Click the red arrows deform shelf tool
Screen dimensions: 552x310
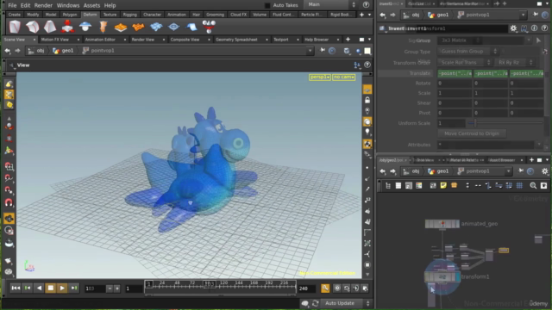coord(67,27)
